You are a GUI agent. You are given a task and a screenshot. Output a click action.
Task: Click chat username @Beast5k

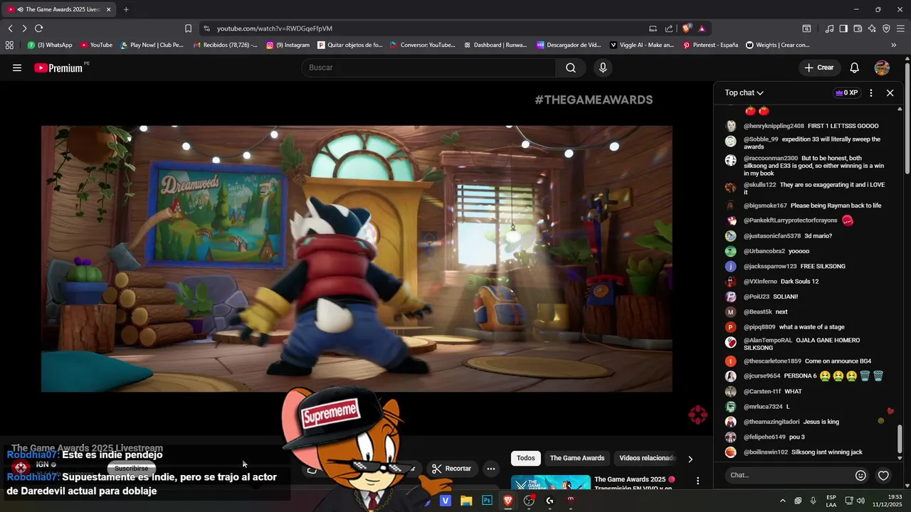(758, 311)
